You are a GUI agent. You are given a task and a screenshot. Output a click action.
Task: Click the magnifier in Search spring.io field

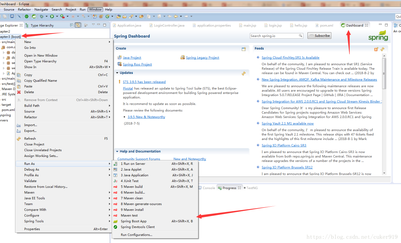click(301, 36)
